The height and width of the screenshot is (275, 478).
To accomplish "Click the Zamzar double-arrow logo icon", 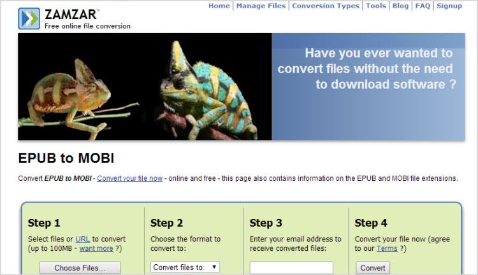I will coord(29,18).
